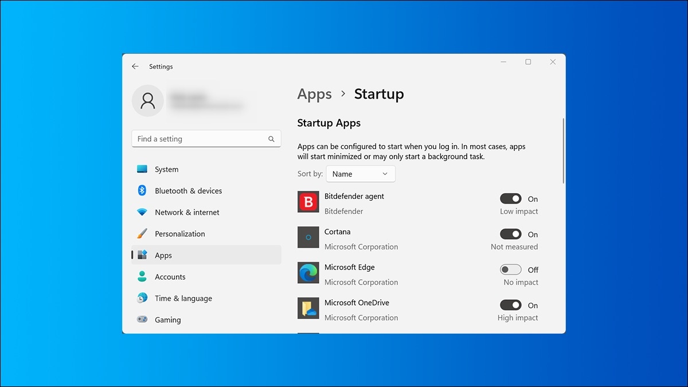The image size is (688, 387).
Task: Click the Microsoft OneDrive app icon
Action: pyautogui.click(x=308, y=308)
